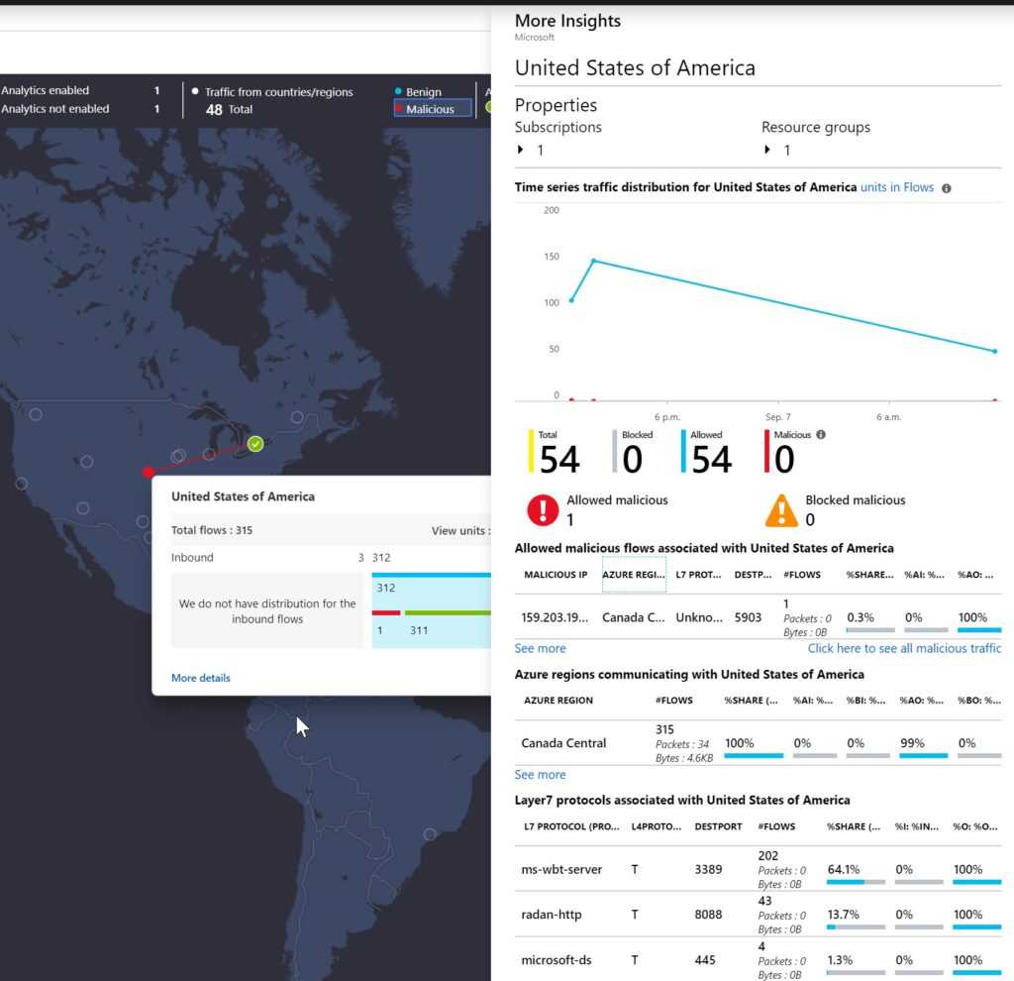
Task: Expand the Resource groups list arrow
Action: (x=767, y=150)
